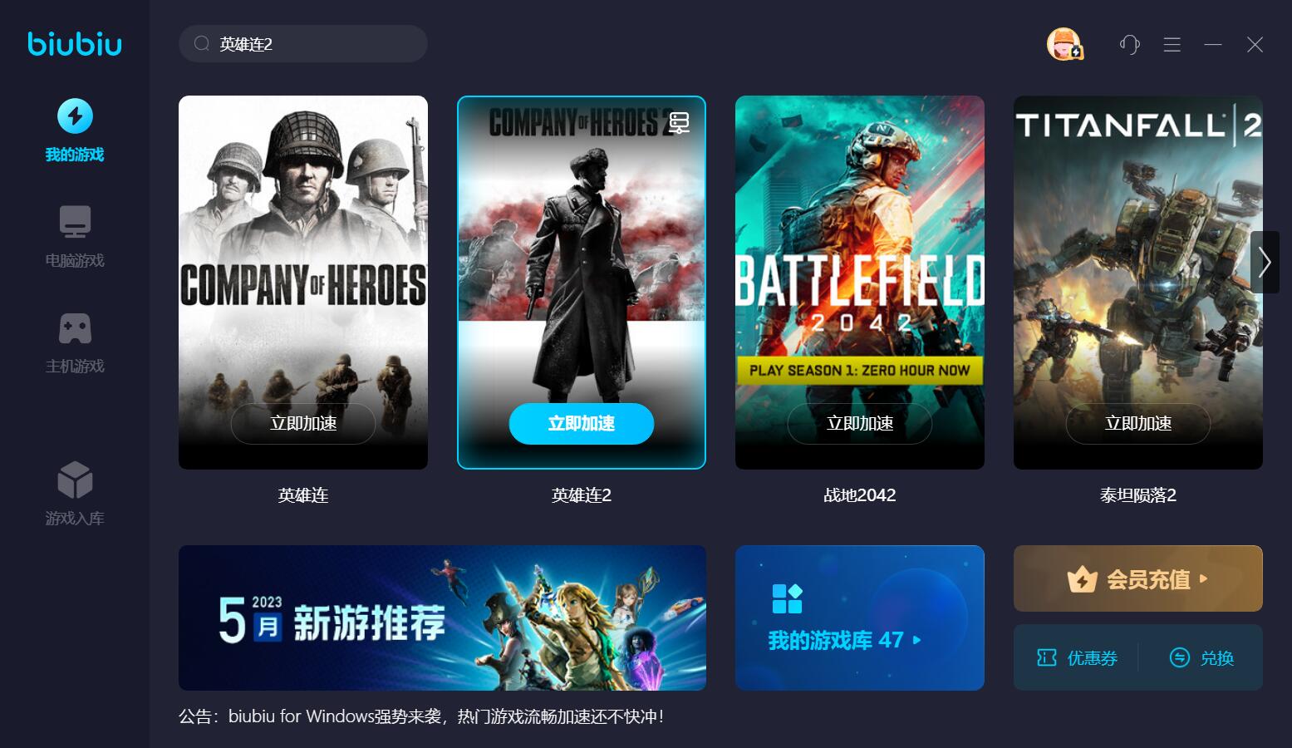Viewport: 1292px width, 748px height.
Task: Open the 我的游戏 lightning icon
Action: (x=75, y=116)
